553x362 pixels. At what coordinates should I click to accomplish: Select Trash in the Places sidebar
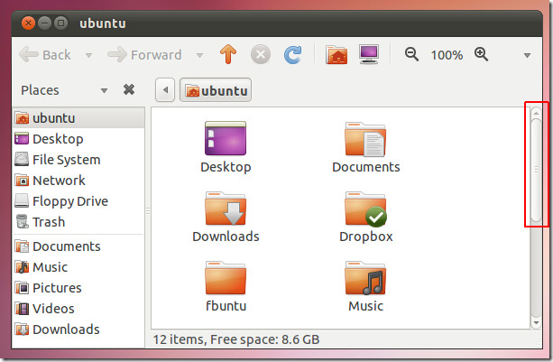click(x=49, y=222)
